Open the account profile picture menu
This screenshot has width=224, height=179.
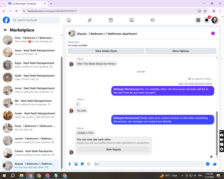coord(215,20)
